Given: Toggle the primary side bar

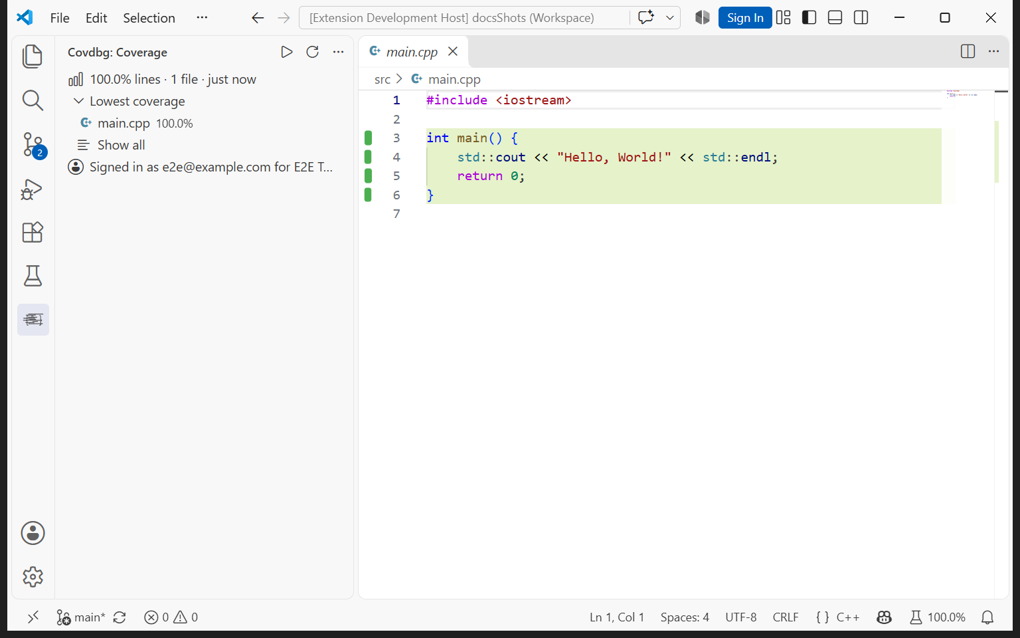Looking at the screenshot, I should tap(809, 18).
